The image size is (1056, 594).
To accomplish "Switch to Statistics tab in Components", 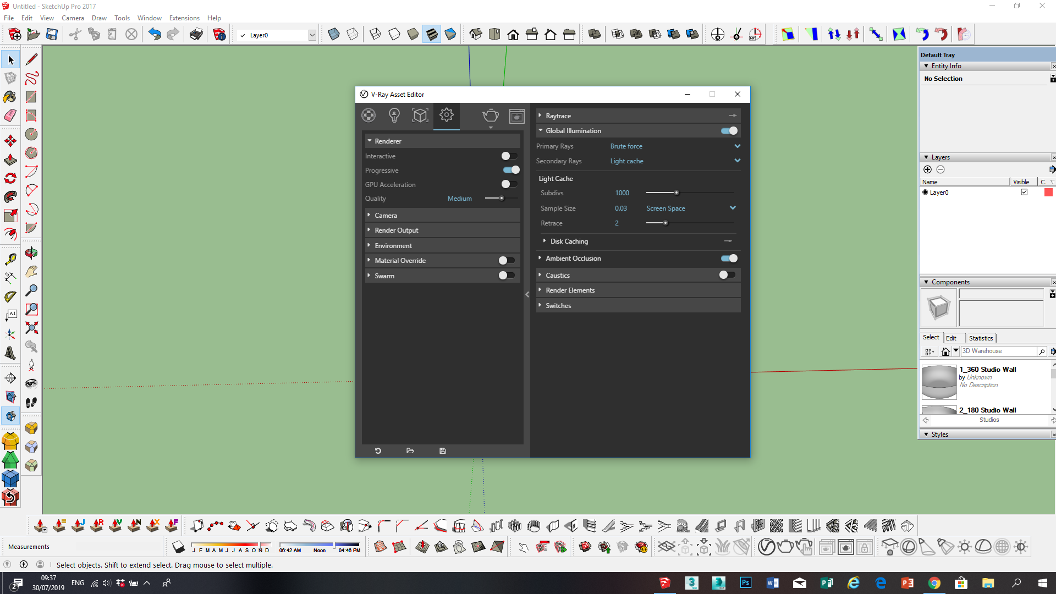I will tap(981, 338).
